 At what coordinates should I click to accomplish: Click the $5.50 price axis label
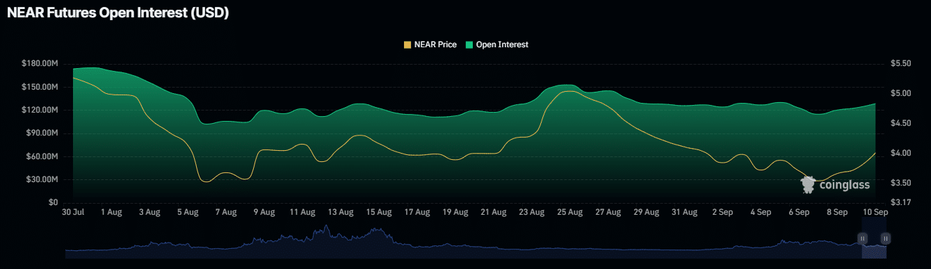900,63
